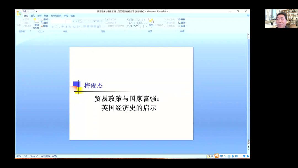Viewport: 298px width, 168px height.
Task: Select the Left Brace shape
Action: coord(140,26)
